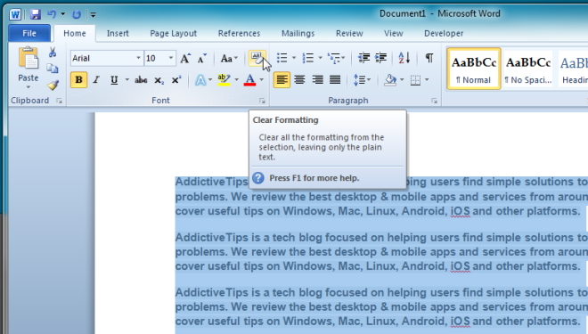The height and width of the screenshot is (334, 588).
Task: Click the Bullets list icon
Action: [282, 58]
